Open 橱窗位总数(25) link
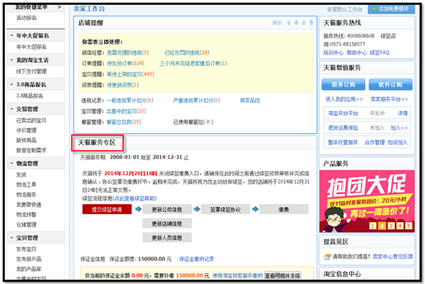The image size is (425, 284). pyautogui.click(x=123, y=122)
